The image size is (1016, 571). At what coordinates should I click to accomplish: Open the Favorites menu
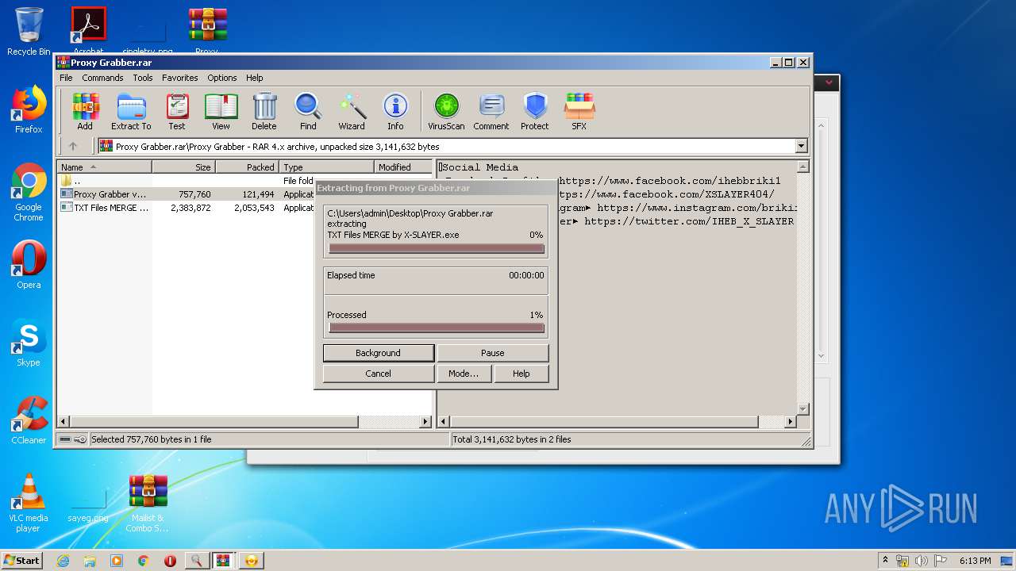180,78
